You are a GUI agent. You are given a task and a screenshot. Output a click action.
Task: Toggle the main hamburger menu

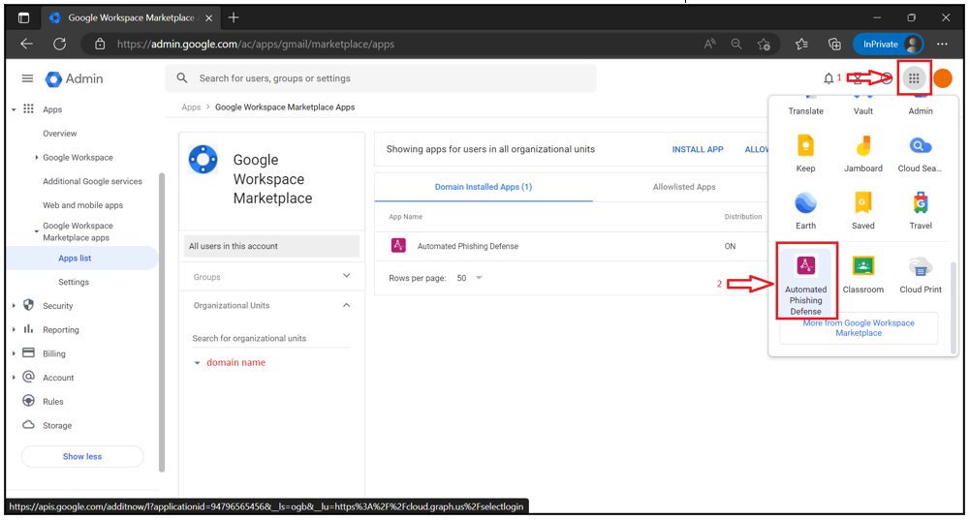pyautogui.click(x=27, y=78)
